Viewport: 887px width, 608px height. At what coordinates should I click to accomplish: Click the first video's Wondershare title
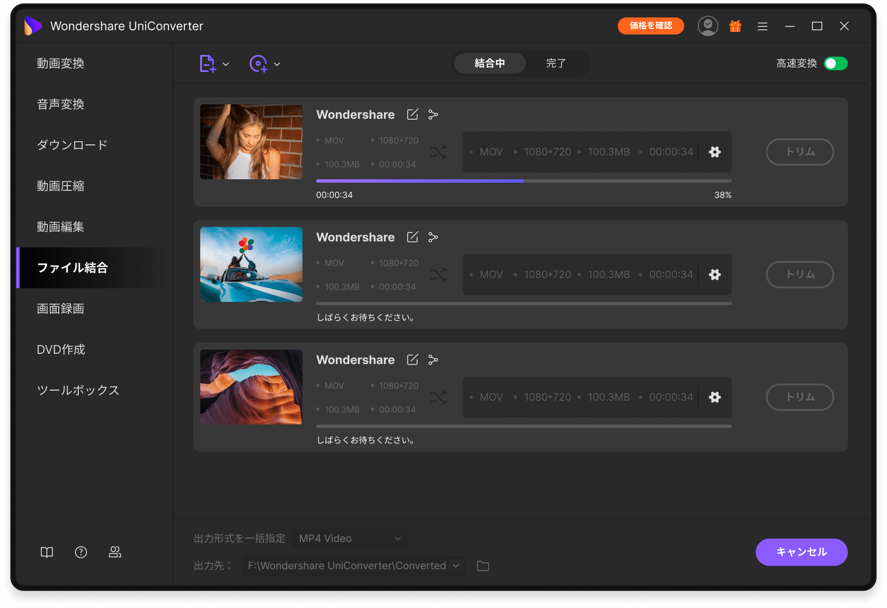[x=355, y=115]
